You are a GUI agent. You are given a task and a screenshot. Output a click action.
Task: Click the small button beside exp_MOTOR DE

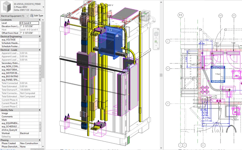click(40, 73)
